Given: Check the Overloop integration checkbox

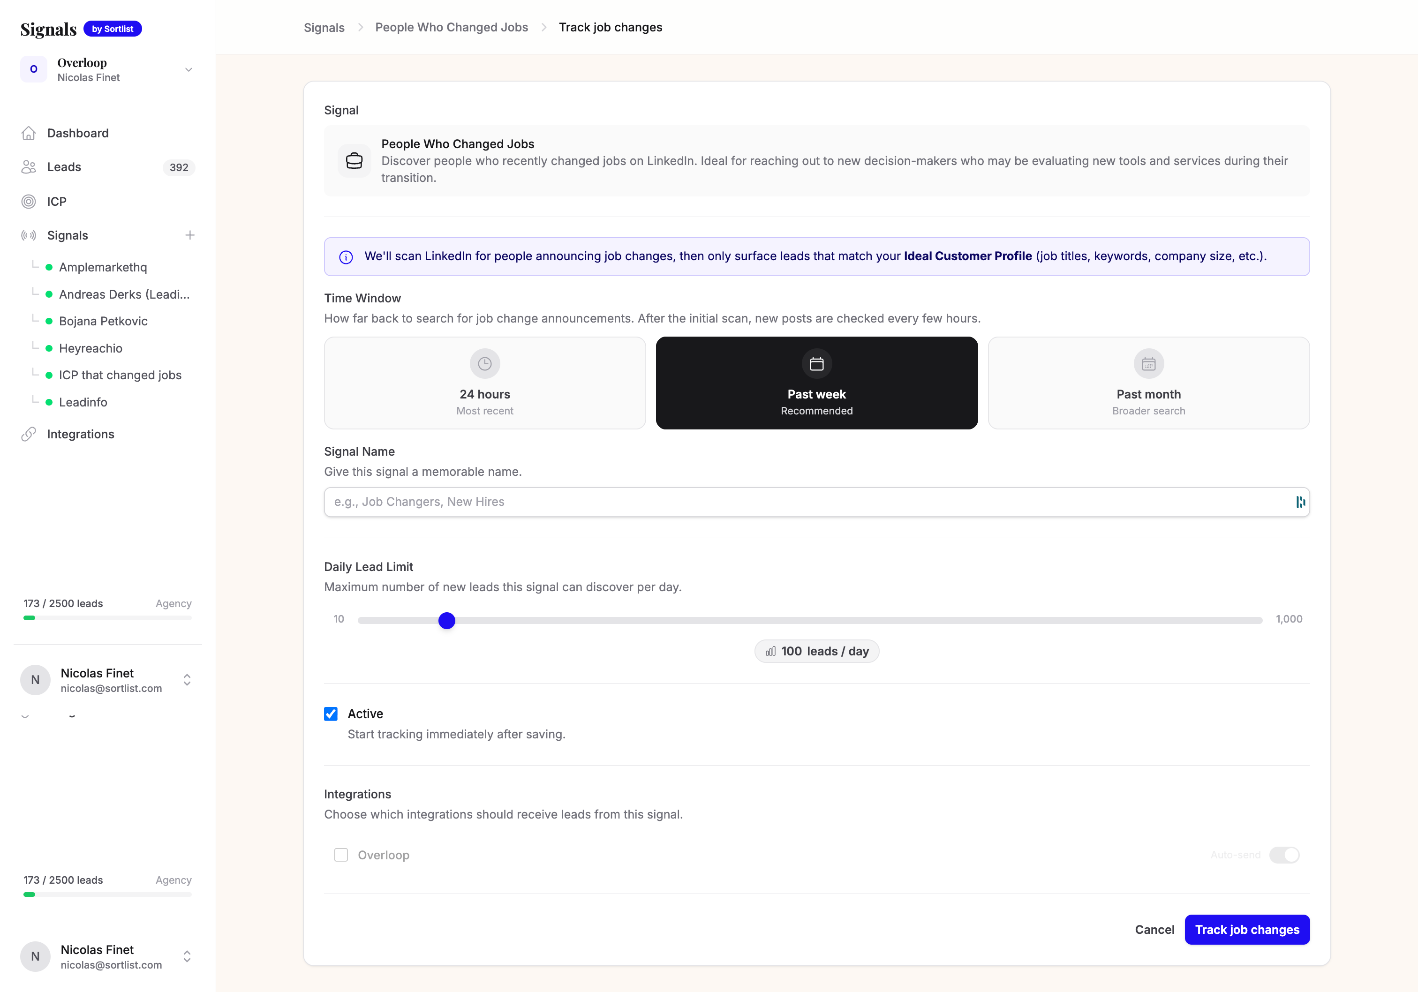Looking at the screenshot, I should pos(341,855).
